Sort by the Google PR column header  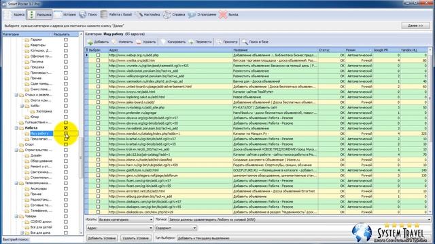(x=386, y=50)
